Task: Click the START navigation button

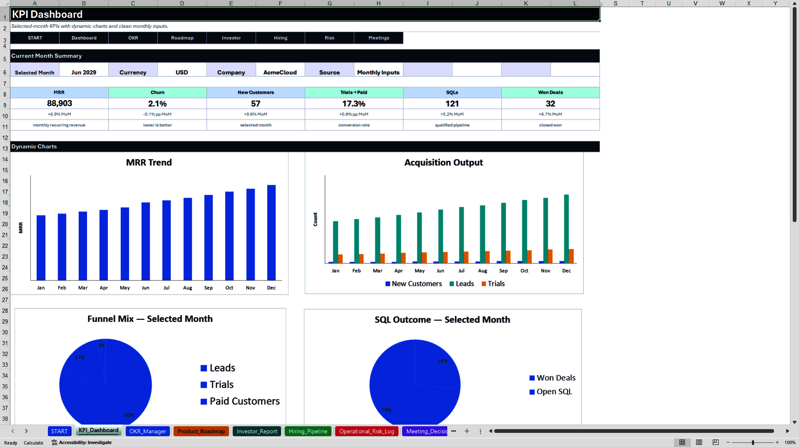Action: (35, 38)
